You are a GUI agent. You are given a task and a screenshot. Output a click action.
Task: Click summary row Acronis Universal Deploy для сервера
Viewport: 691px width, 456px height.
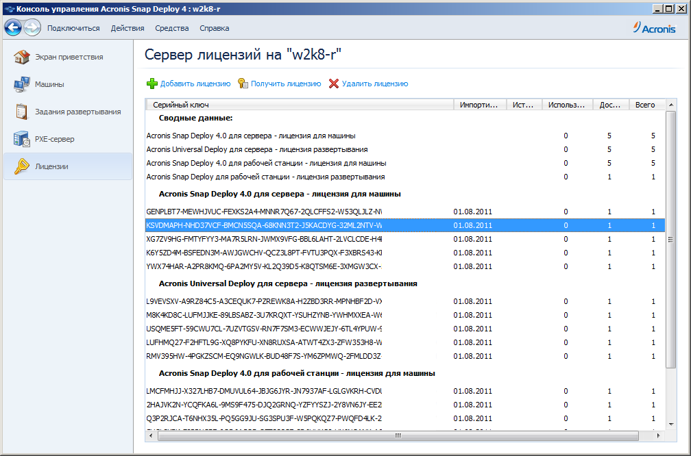[x=405, y=150]
